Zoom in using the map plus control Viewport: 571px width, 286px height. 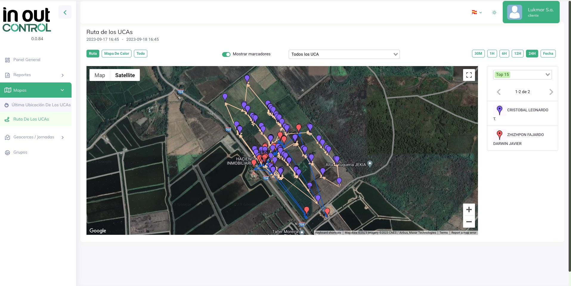469,210
